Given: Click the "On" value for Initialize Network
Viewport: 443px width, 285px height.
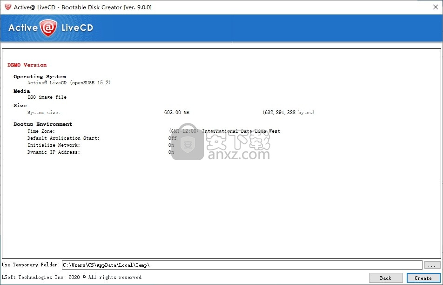Looking at the screenshot, I should 171,145.
